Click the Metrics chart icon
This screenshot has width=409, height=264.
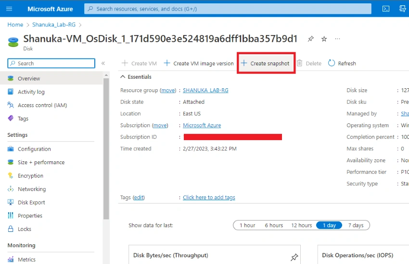tap(11, 259)
